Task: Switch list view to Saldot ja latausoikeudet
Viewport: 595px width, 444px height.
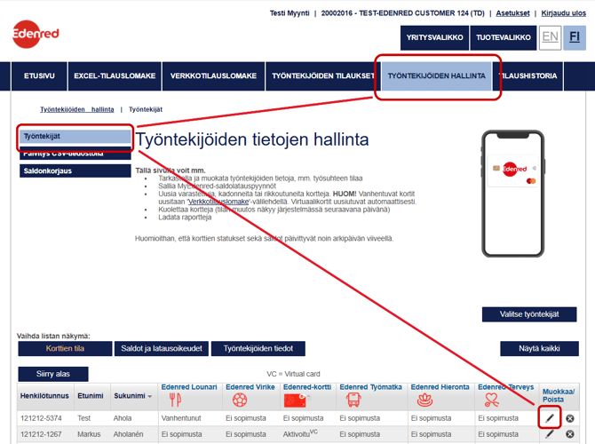Action: [162, 348]
